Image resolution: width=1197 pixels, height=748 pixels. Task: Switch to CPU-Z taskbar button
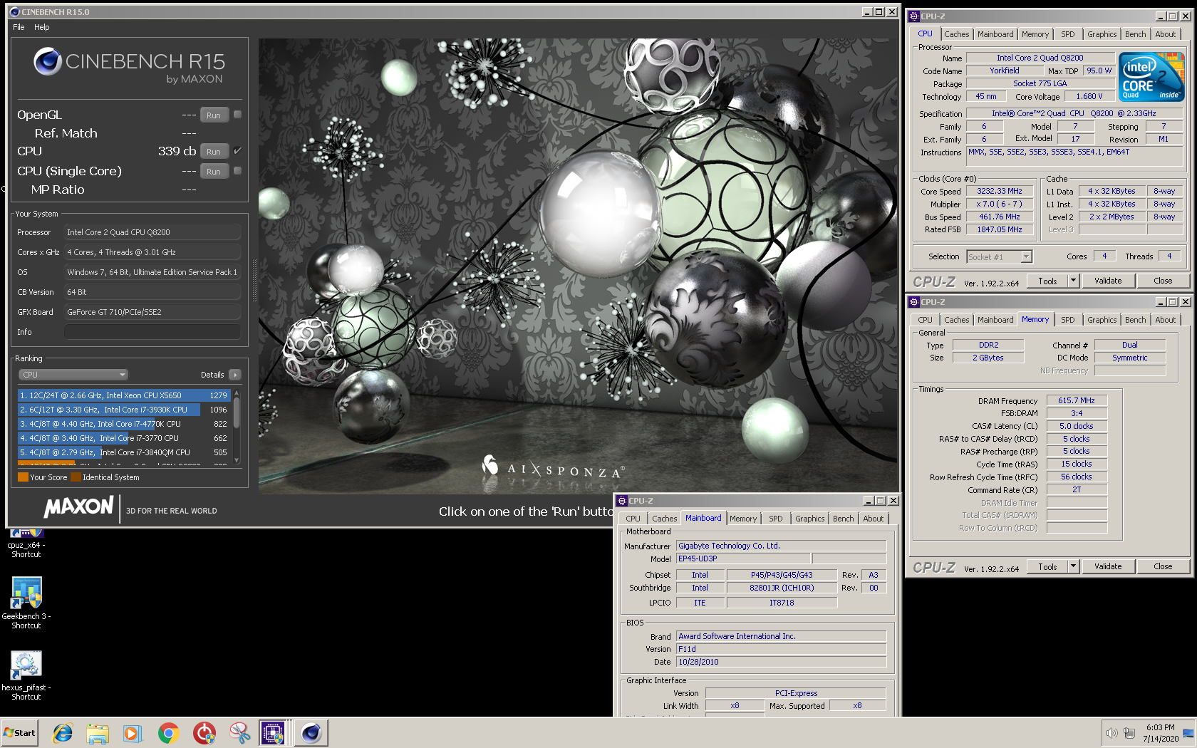273,733
